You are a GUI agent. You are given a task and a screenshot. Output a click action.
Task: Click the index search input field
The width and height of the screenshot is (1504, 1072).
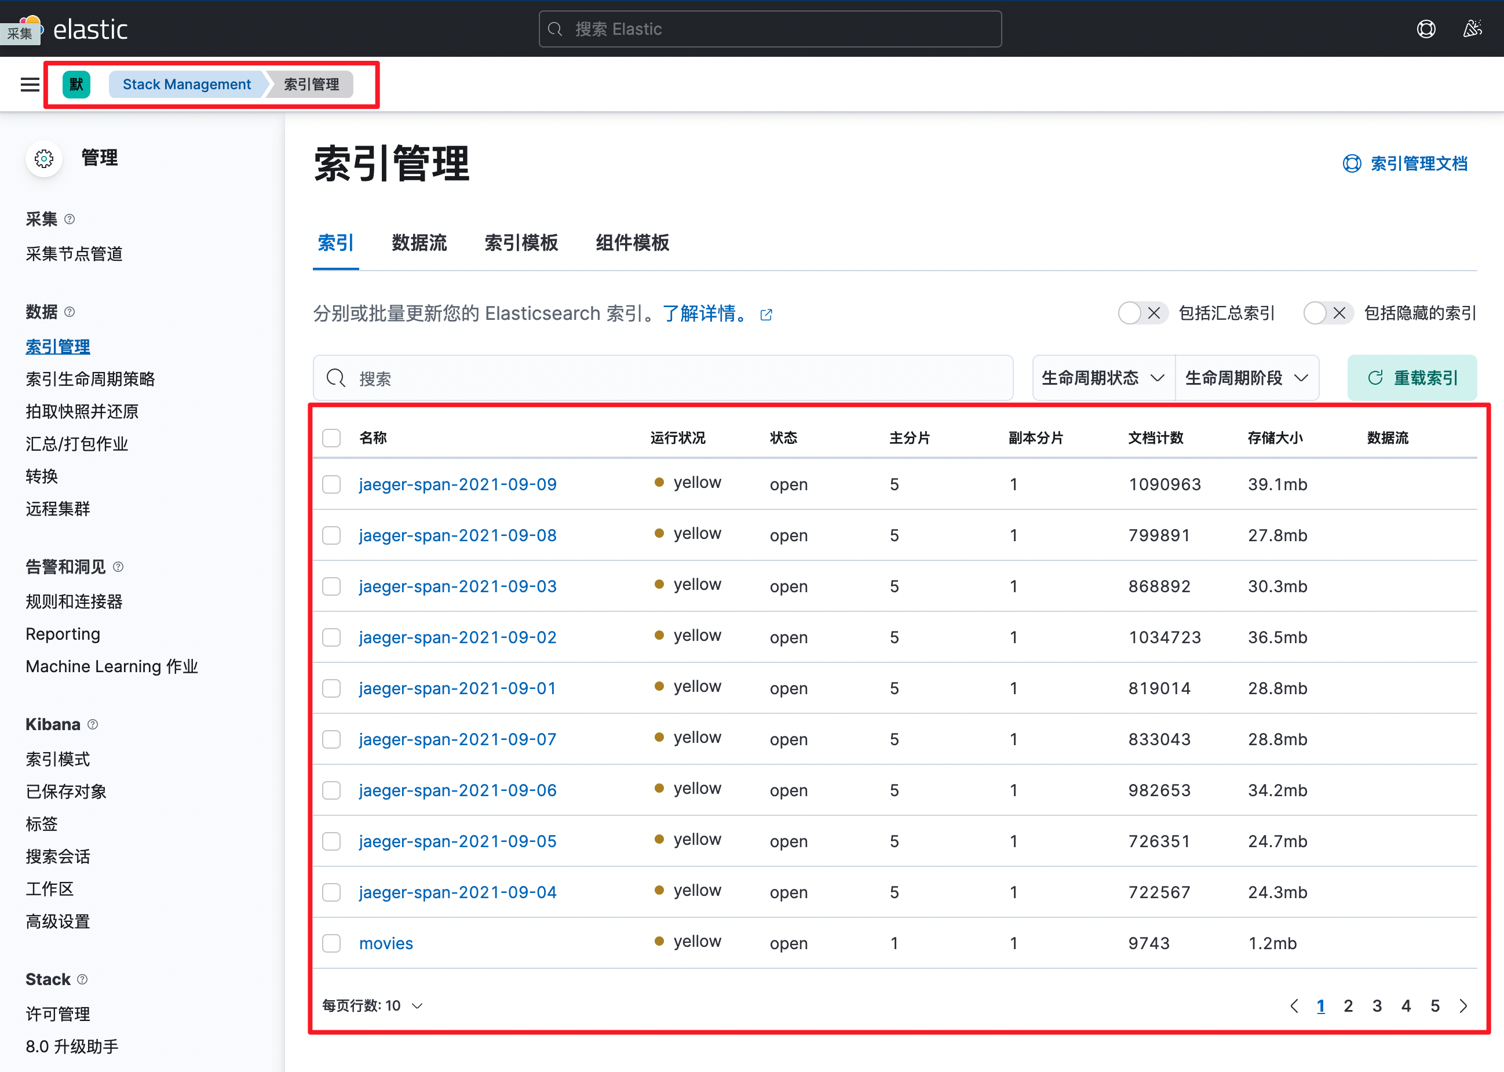(663, 378)
